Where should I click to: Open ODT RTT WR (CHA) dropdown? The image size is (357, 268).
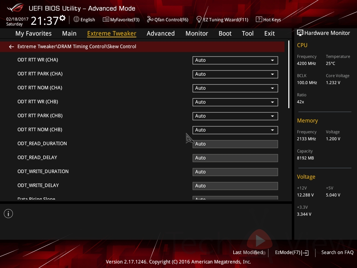pyautogui.click(x=235, y=60)
